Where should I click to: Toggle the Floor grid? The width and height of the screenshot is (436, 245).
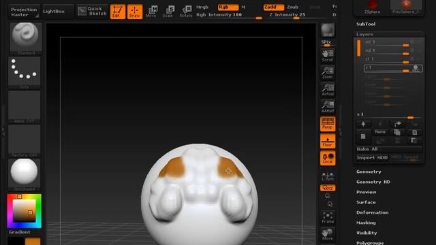click(x=328, y=141)
